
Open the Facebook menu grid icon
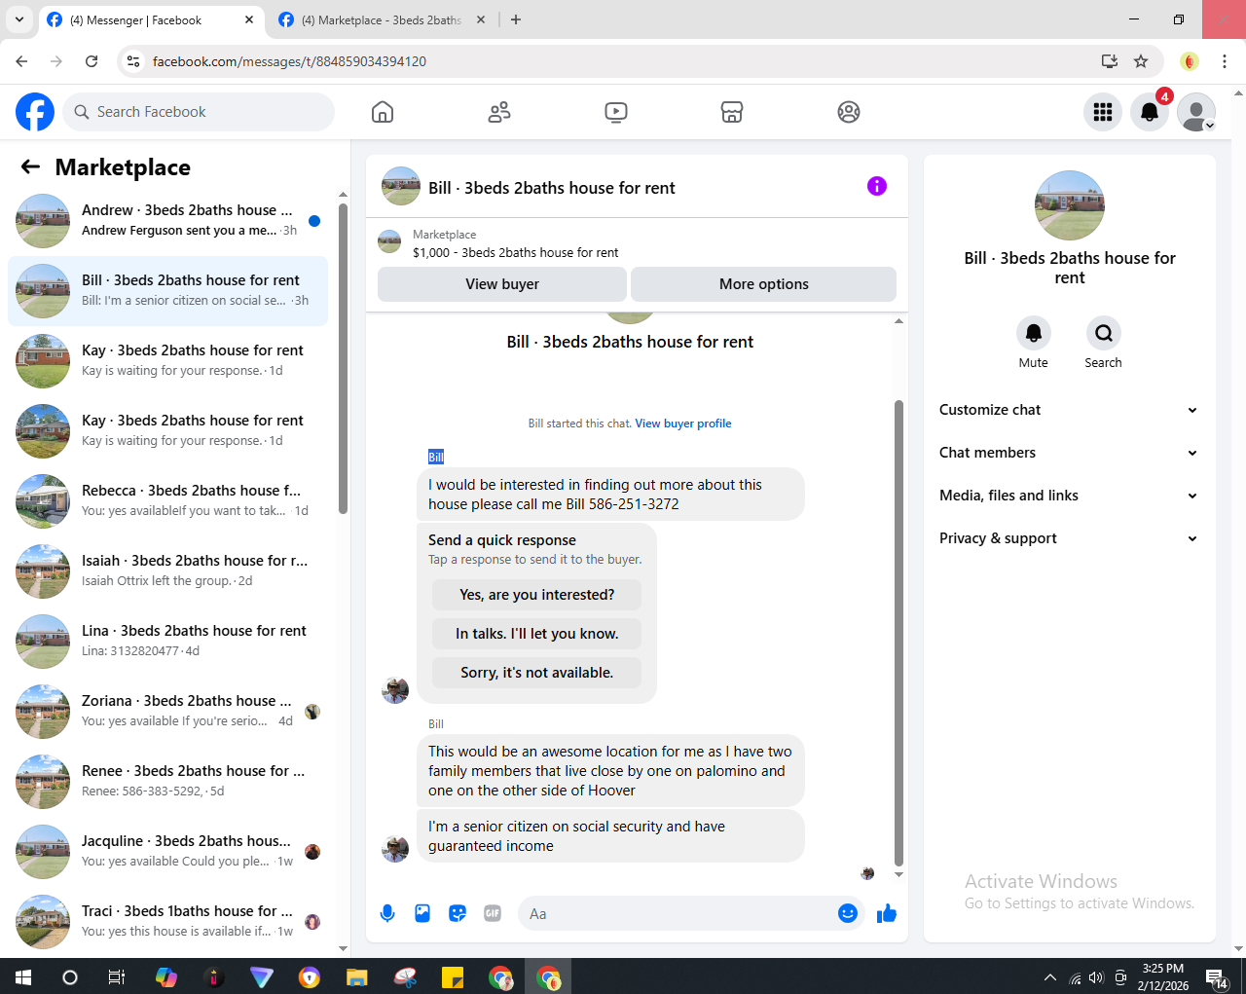click(1103, 112)
